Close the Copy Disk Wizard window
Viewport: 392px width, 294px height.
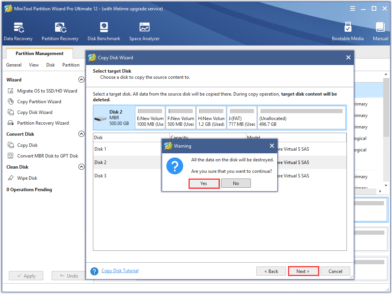click(348, 57)
